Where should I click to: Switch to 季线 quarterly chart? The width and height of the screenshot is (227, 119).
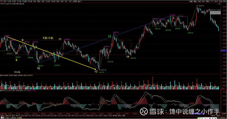tap(58, 1)
